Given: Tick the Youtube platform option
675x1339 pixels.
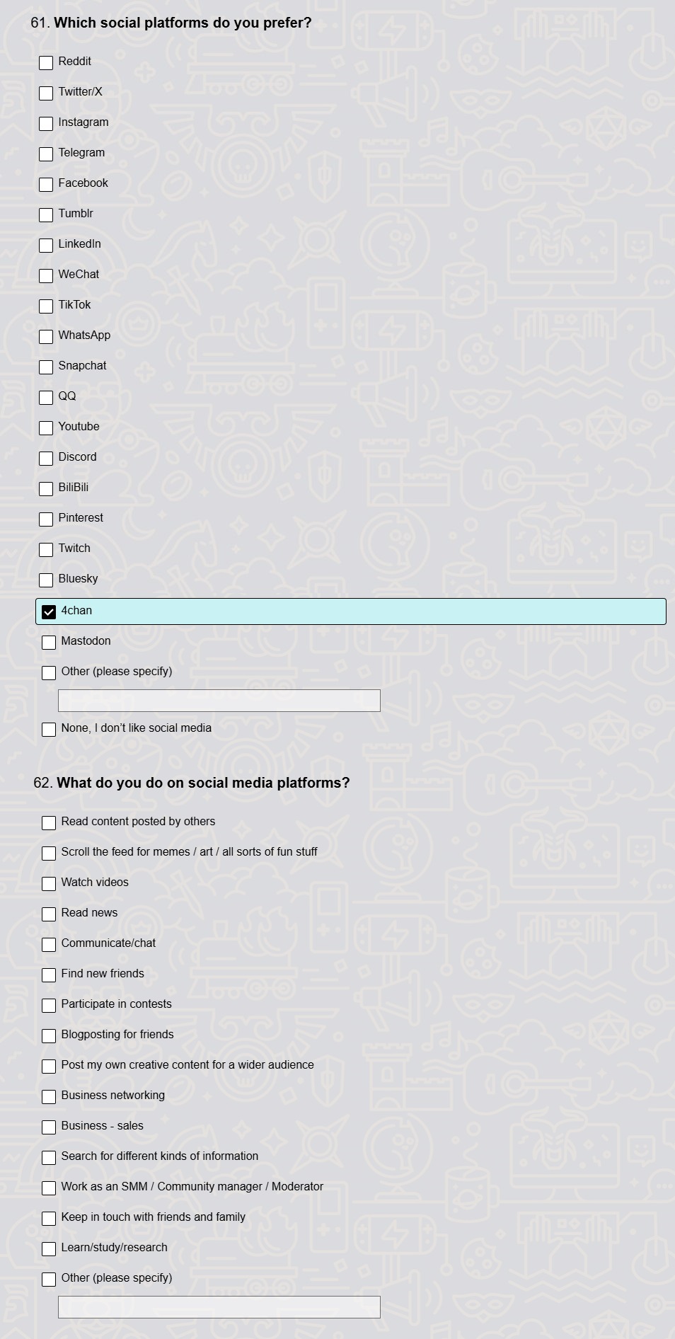Looking at the screenshot, I should (46, 428).
